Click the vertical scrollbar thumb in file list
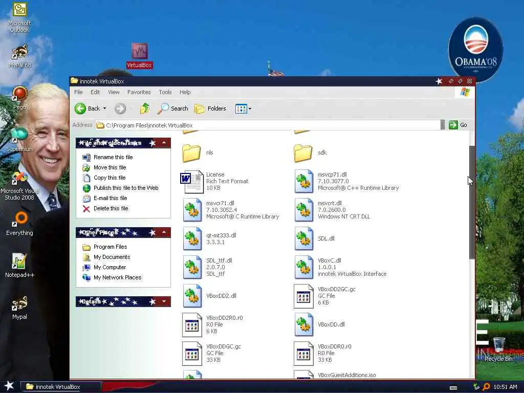 472,202
